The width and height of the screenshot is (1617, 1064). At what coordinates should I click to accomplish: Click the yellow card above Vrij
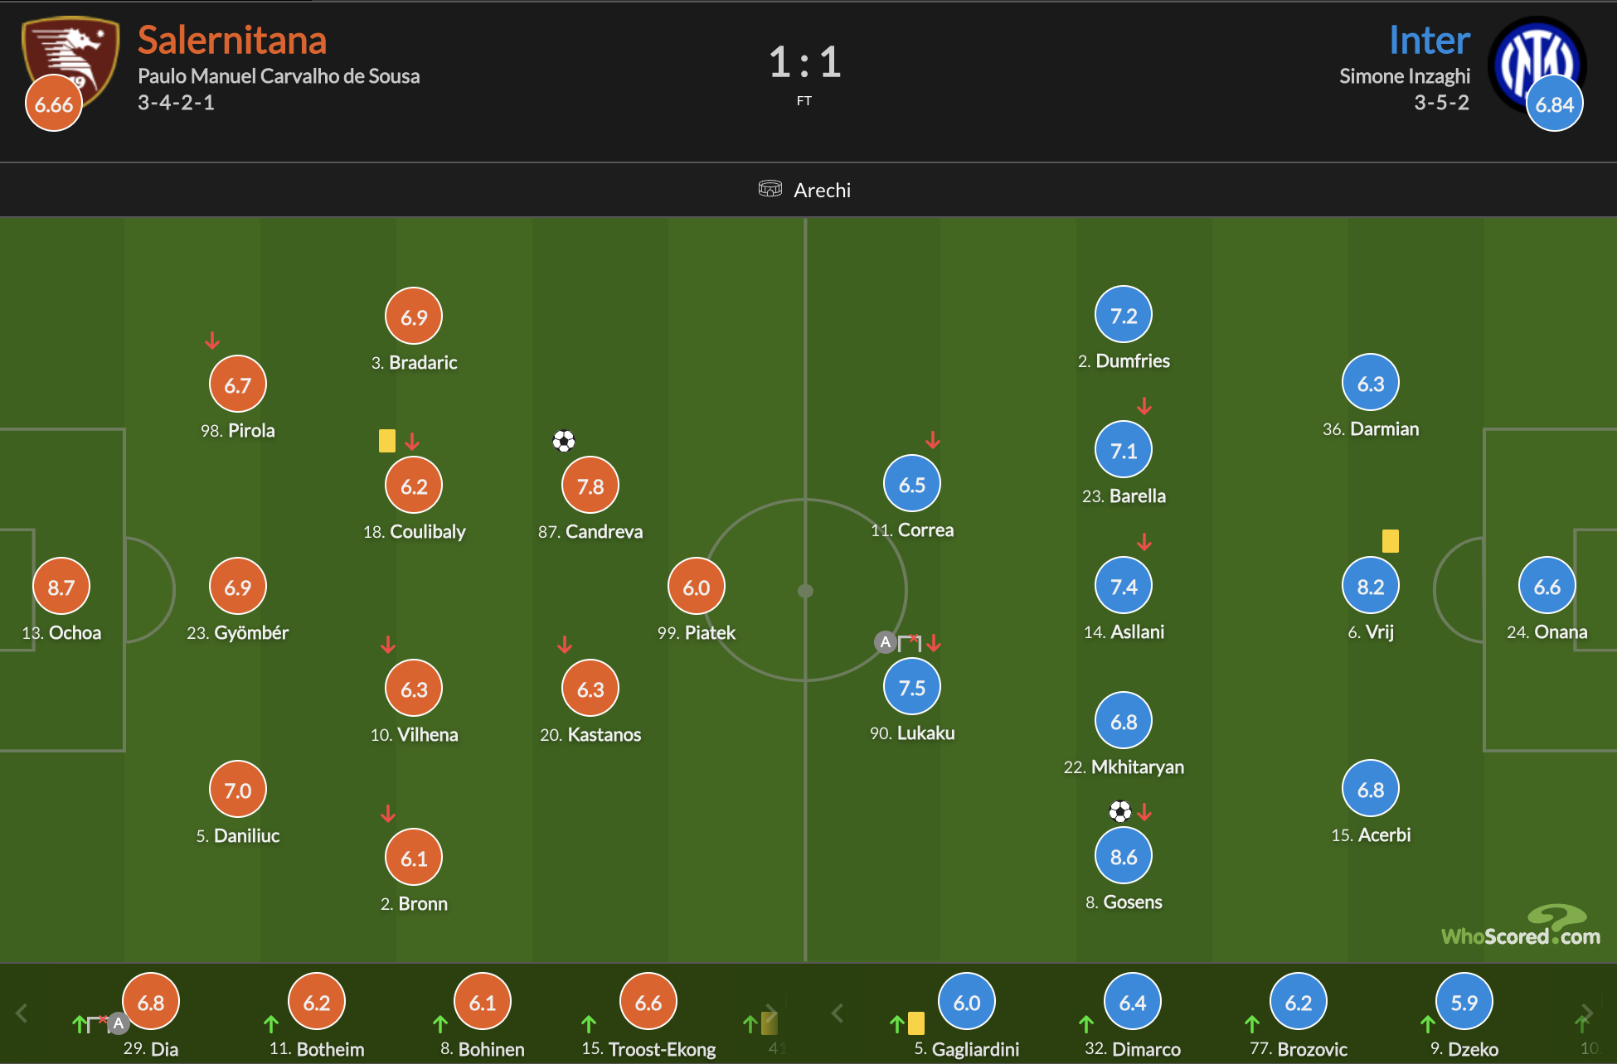(x=1391, y=541)
